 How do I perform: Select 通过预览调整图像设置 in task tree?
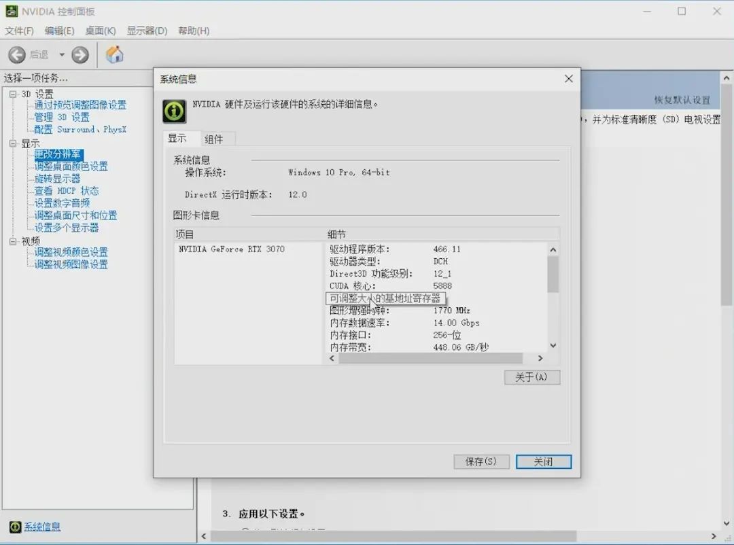[x=80, y=105]
